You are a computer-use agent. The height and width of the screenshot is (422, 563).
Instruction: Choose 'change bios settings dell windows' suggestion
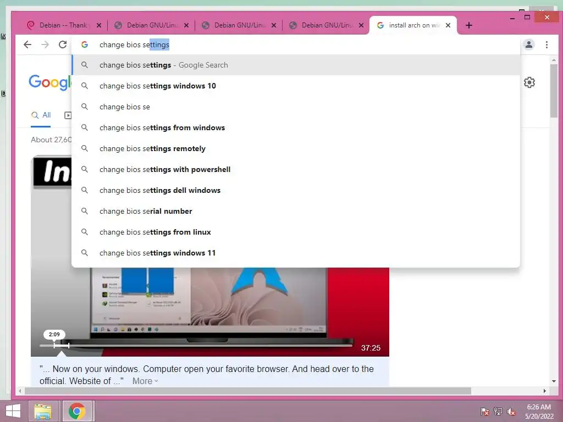[x=296, y=190]
